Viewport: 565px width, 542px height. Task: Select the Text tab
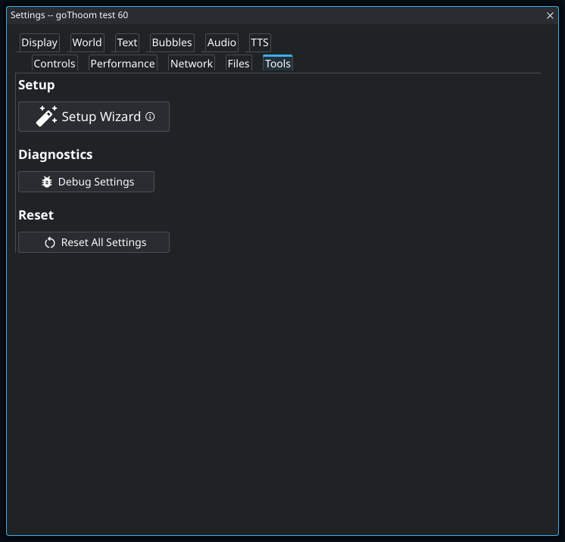[127, 42]
